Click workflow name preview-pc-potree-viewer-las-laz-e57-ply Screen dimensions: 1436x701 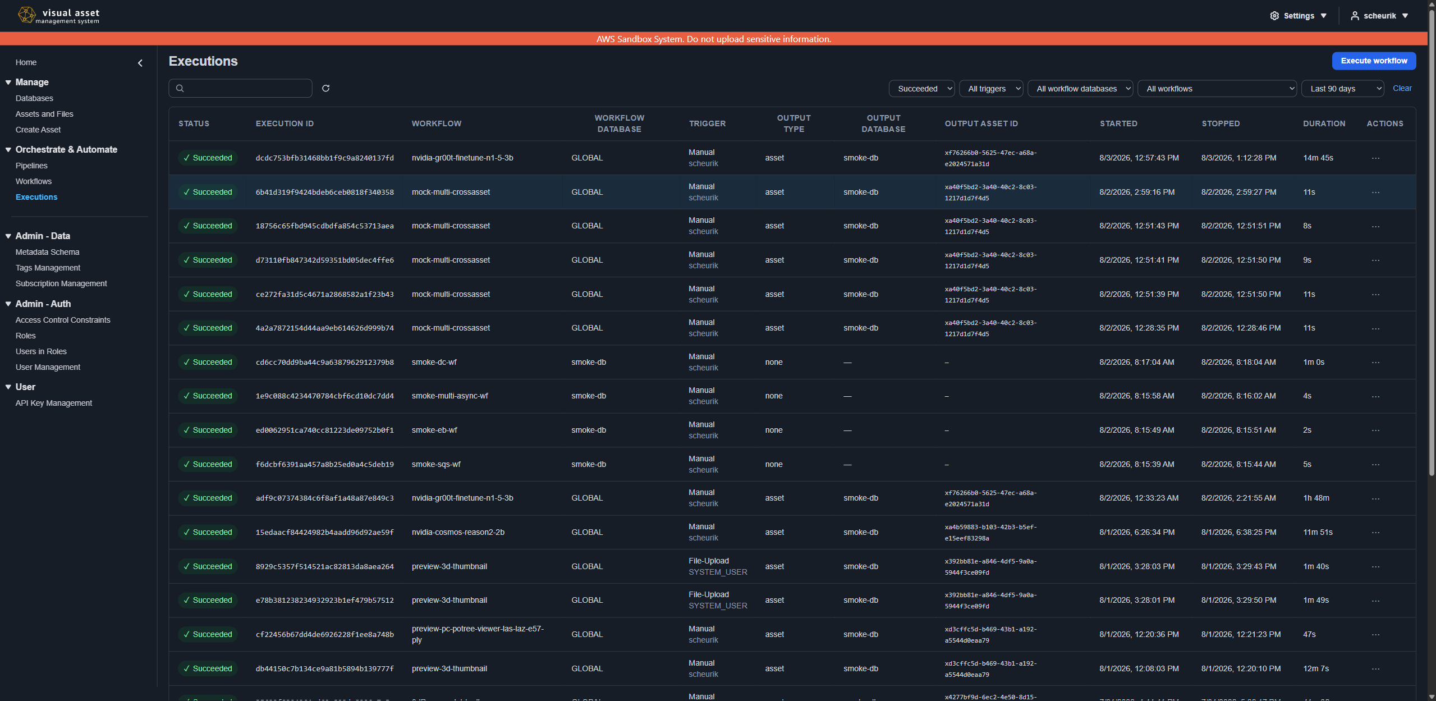(x=478, y=634)
